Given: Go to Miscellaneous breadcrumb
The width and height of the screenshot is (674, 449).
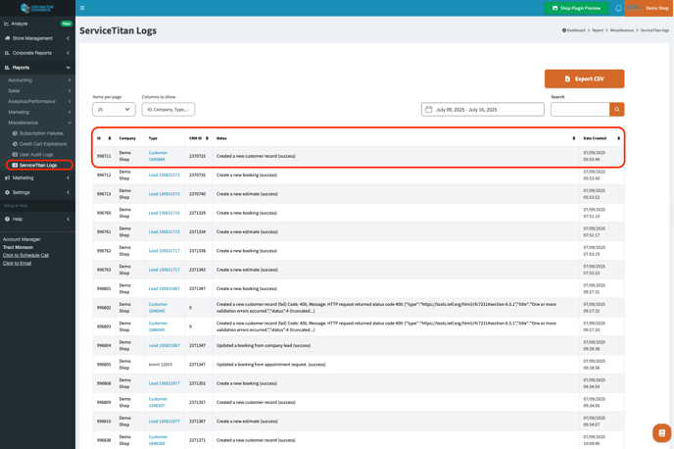Looking at the screenshot, I should pyautogui.click(x=621, y=30).
